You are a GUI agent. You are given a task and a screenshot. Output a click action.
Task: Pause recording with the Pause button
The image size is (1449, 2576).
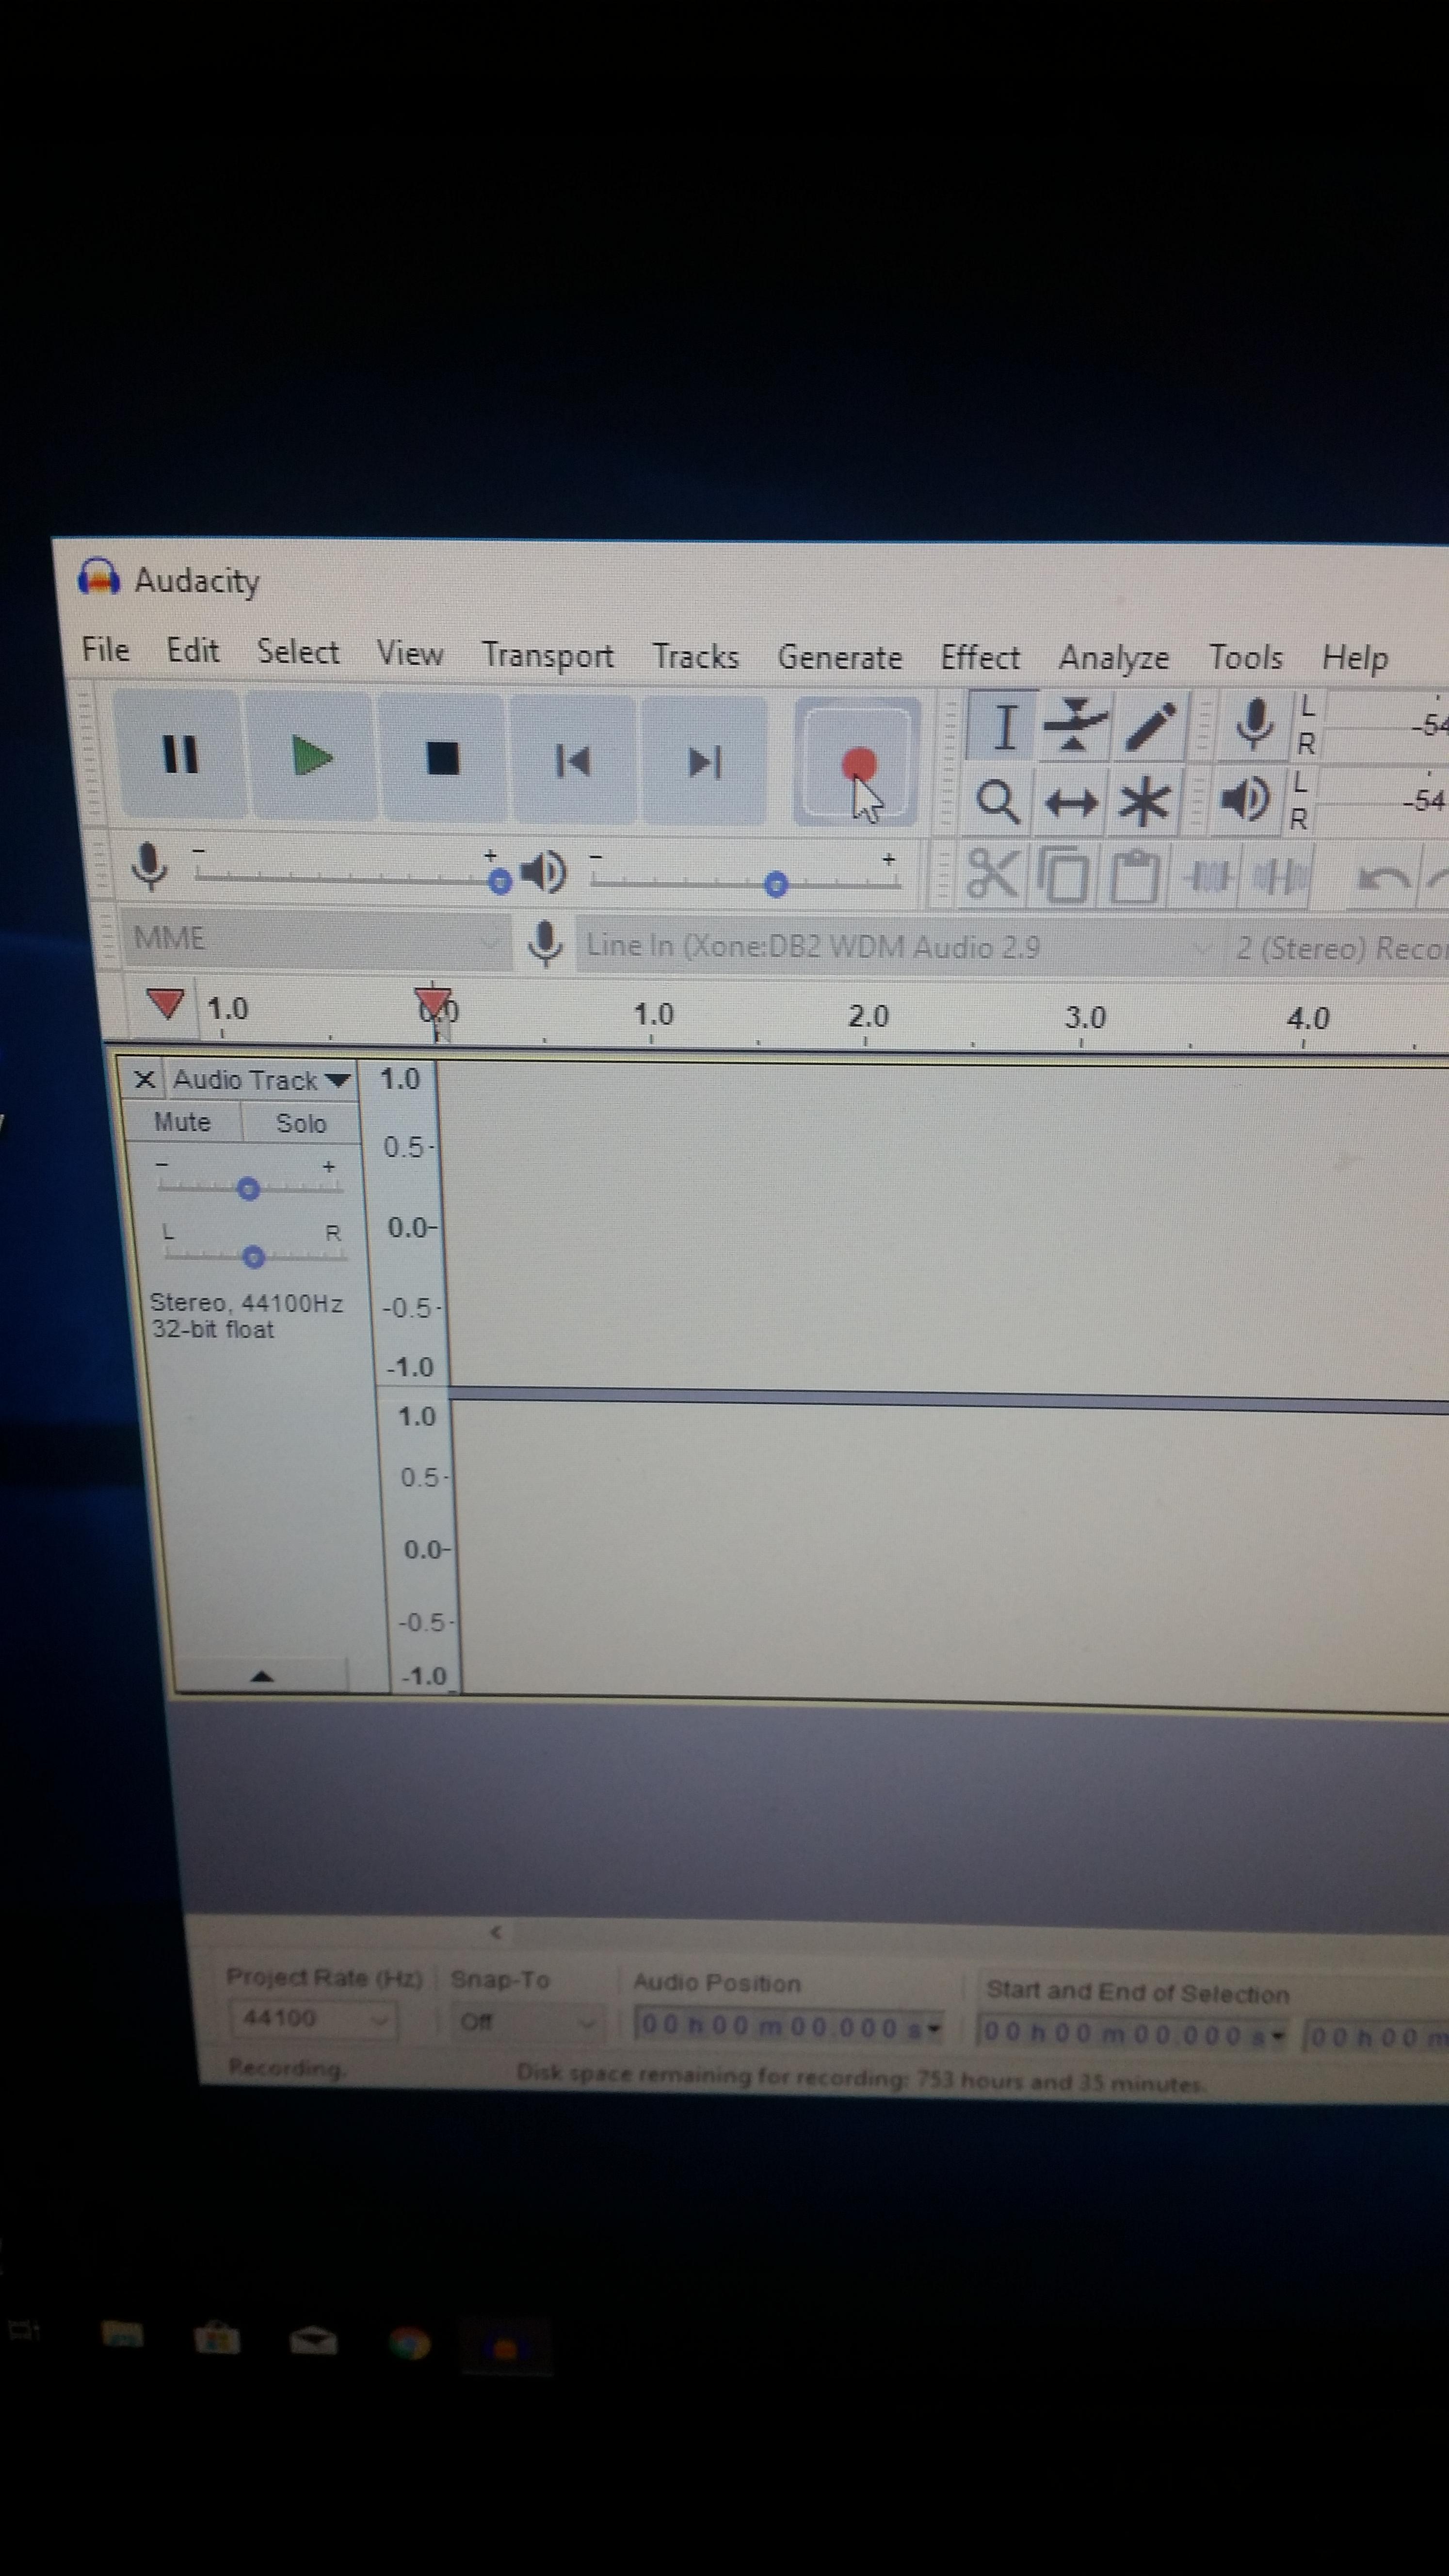179,754
